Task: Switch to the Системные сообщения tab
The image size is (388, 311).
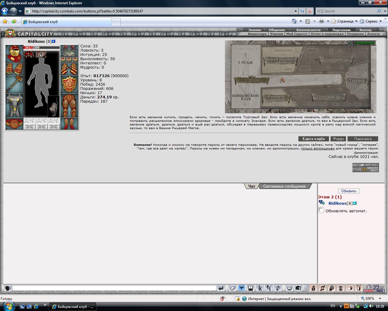Action: (284, 186)
